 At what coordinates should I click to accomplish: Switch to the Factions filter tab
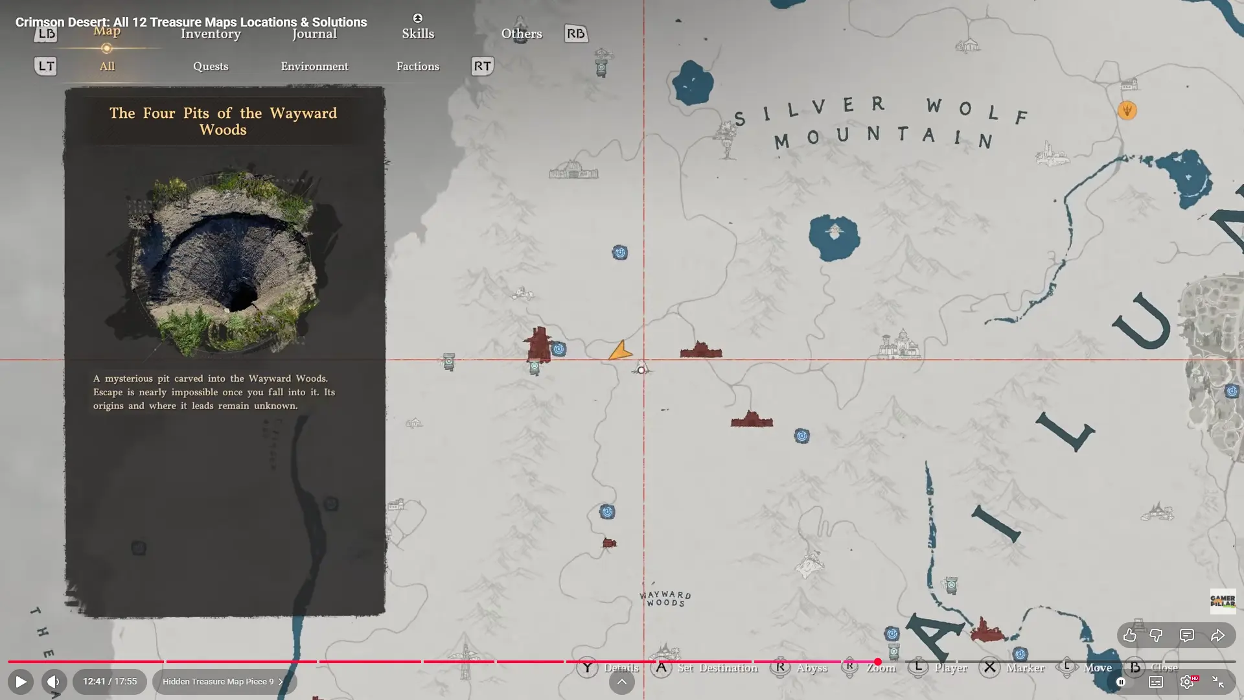tap(418, 66)
